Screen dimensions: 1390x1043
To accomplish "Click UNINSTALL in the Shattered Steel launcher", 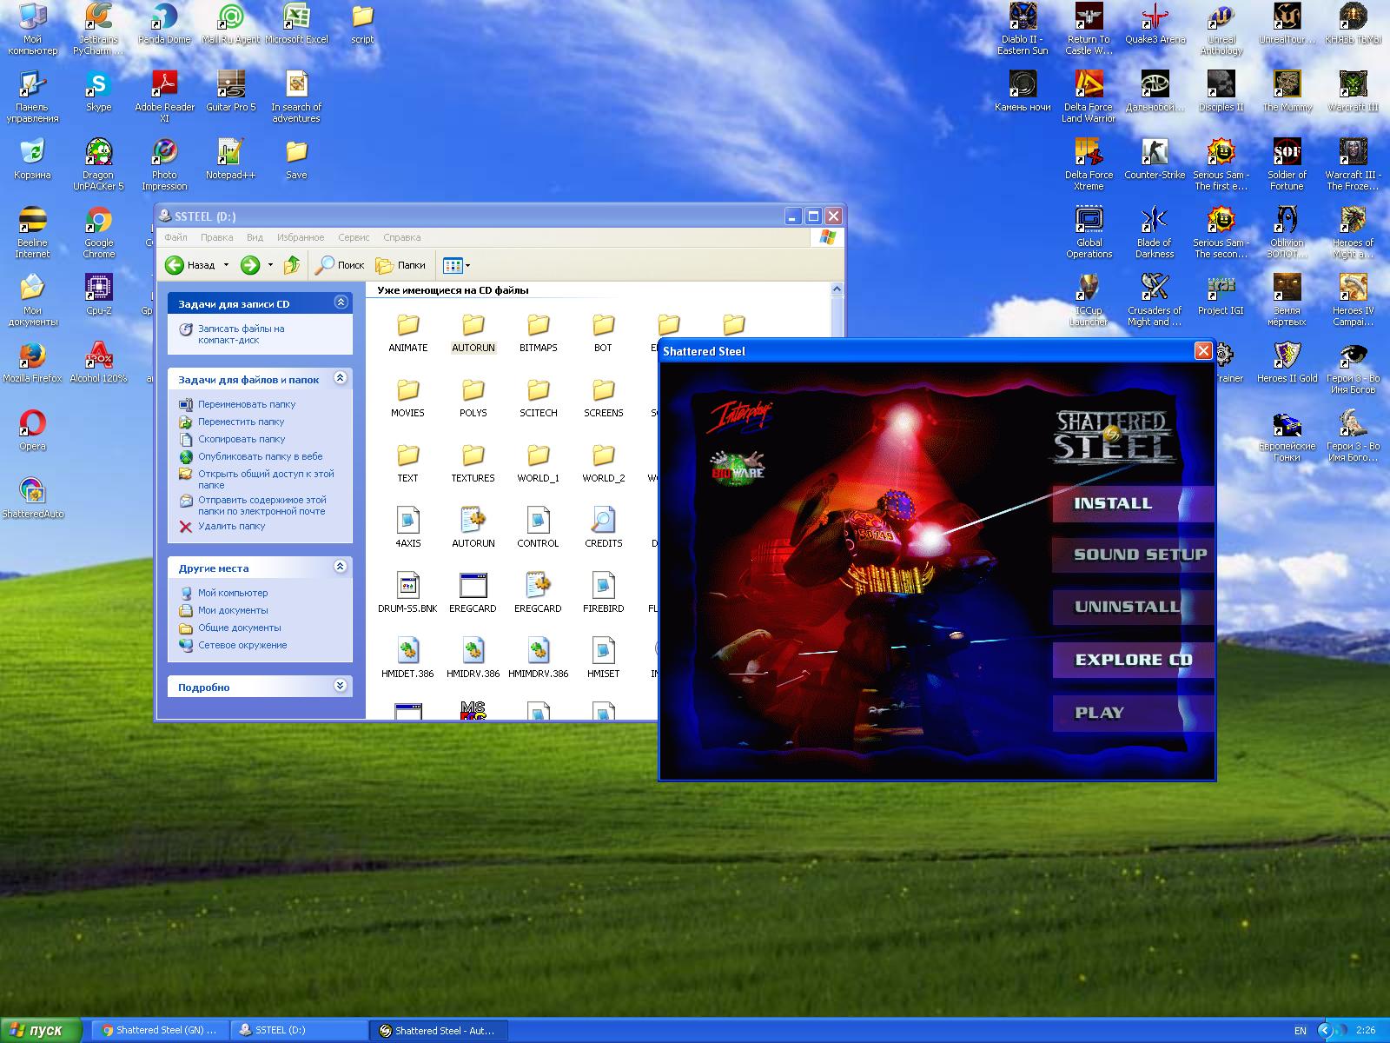I will click(1133, 607).
